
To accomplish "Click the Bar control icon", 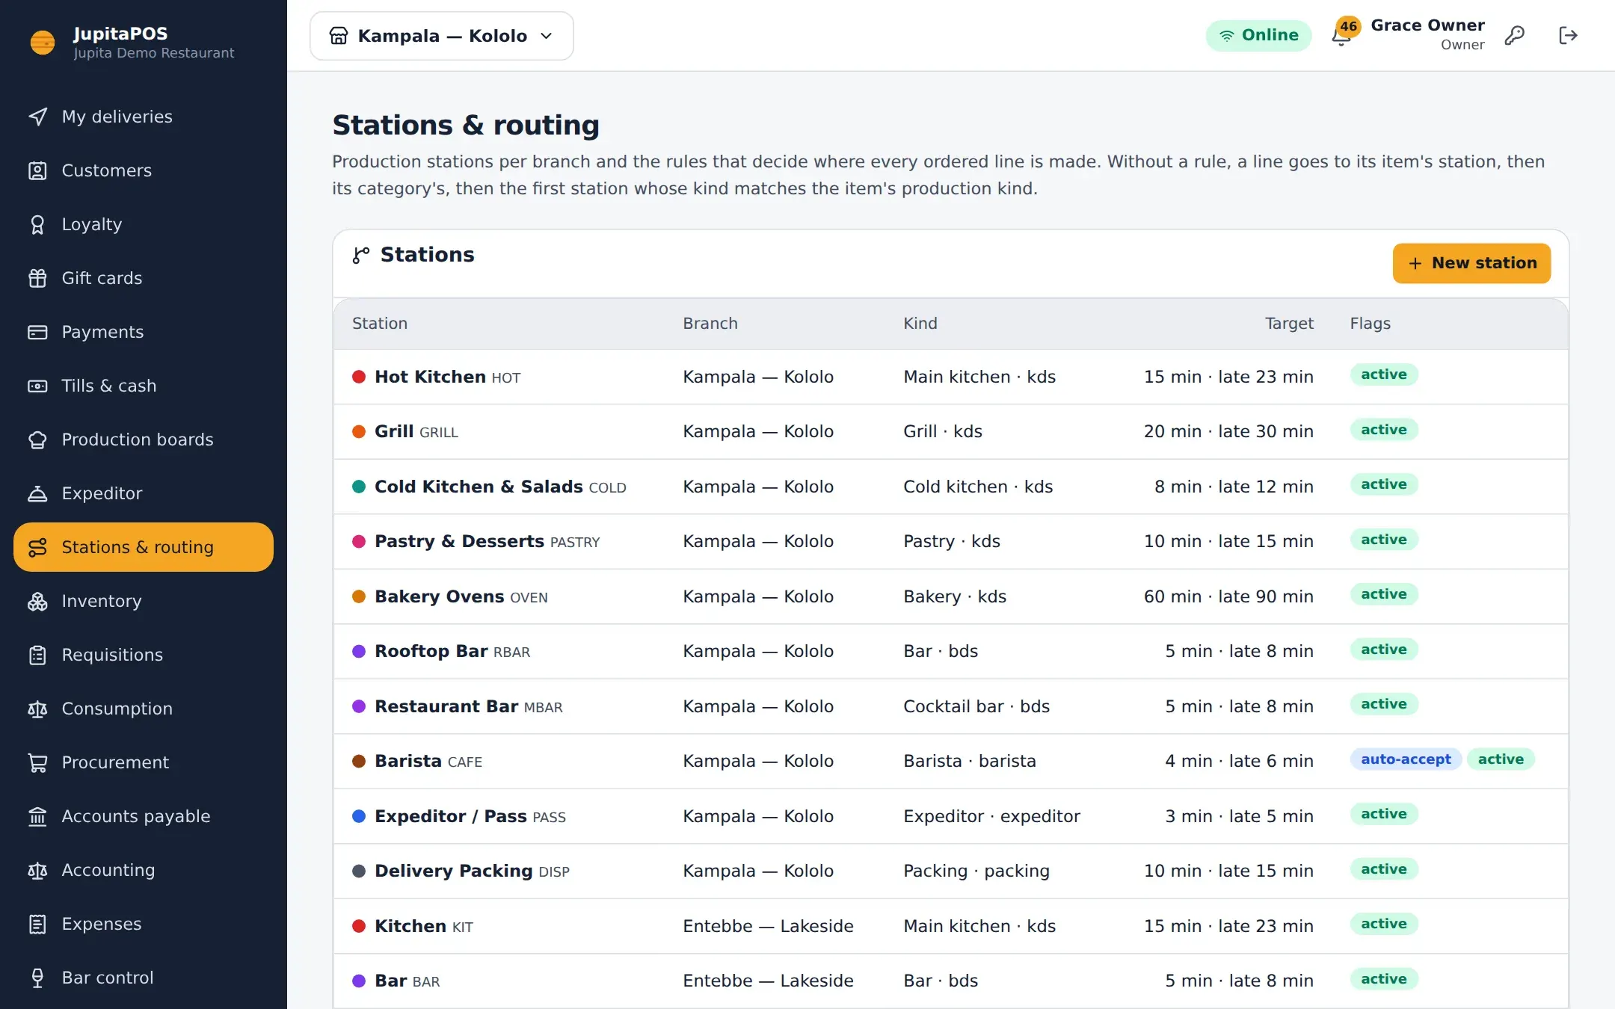I will coord(37,978).
